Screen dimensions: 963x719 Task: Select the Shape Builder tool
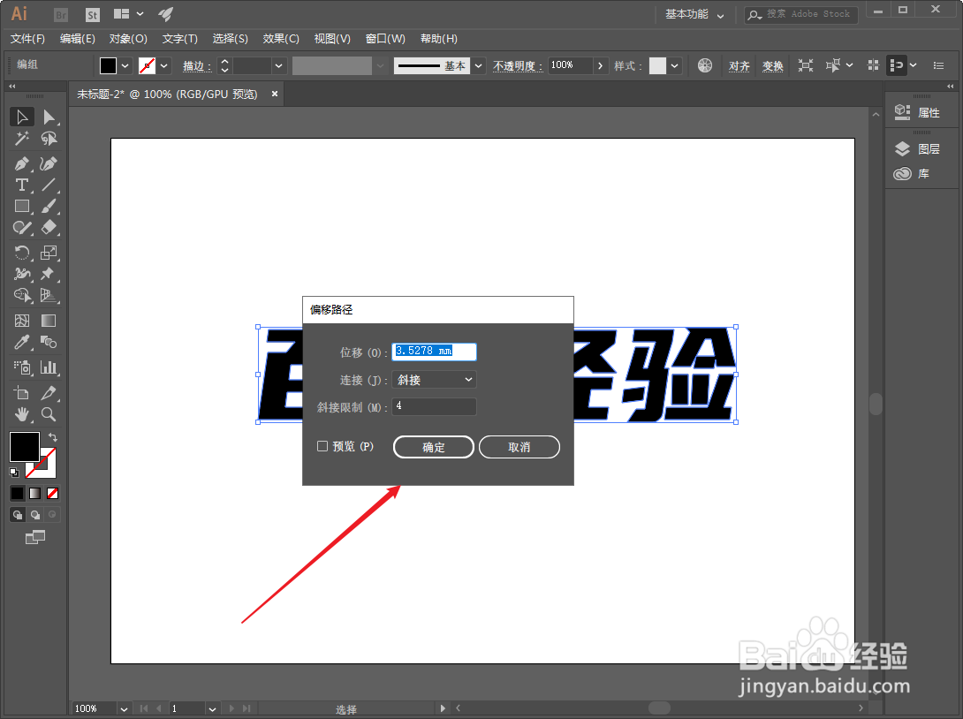click(21, 295)
